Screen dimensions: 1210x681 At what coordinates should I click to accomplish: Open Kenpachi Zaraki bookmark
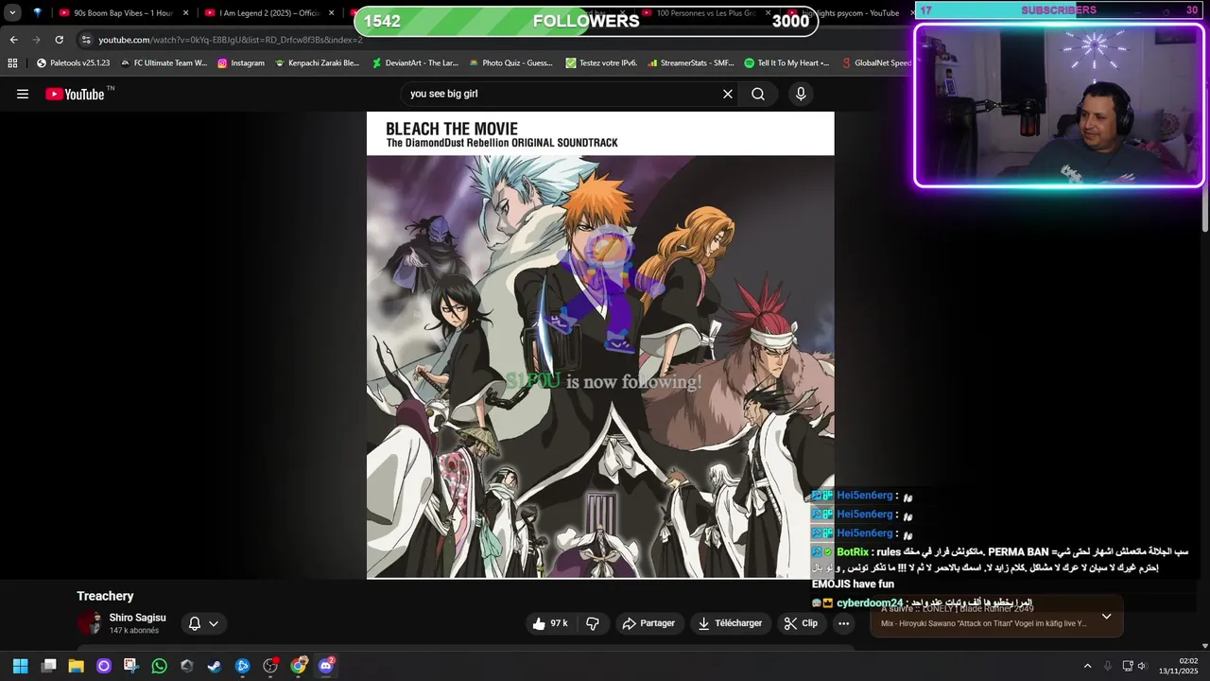tap(317, 63)
